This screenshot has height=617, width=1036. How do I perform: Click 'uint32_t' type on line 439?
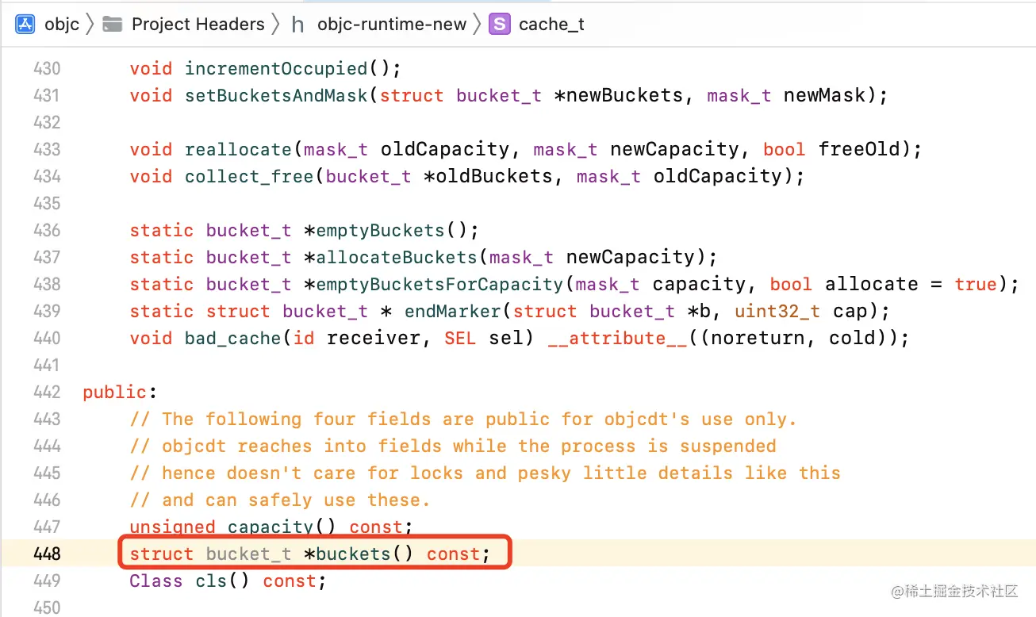[x=776, y=312]
